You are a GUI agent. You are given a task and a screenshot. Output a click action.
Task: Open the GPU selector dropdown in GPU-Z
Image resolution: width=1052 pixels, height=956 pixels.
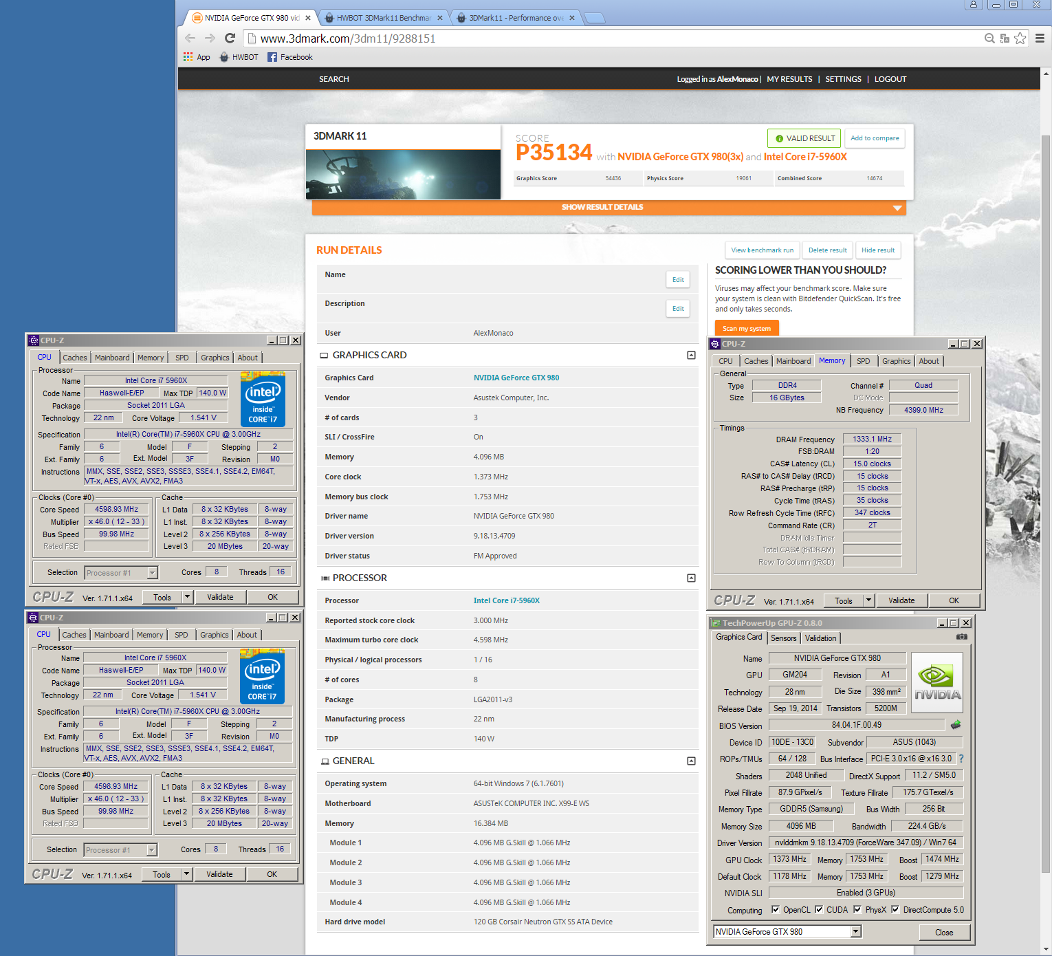coord(856,931)
